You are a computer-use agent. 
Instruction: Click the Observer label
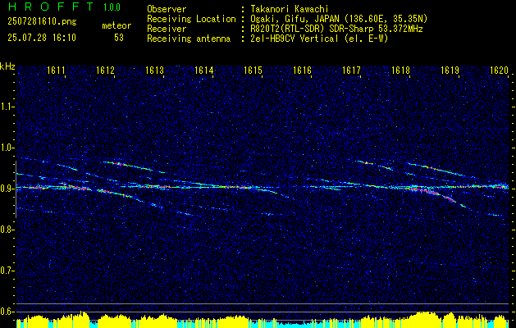pos(167,9)
